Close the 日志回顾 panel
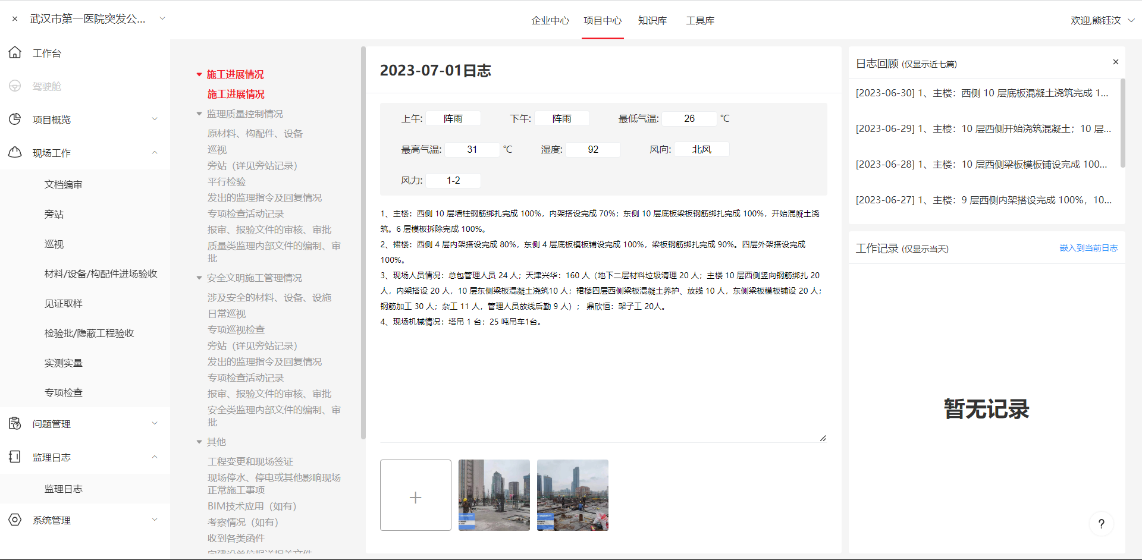 pyautogui.click(x=1116, y=62)
